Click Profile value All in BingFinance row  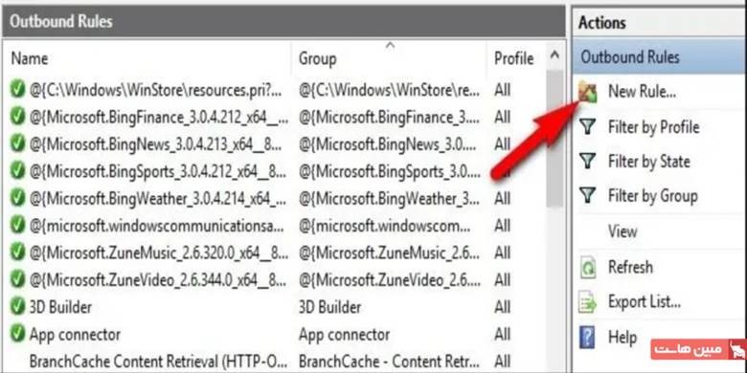(502, 117)
